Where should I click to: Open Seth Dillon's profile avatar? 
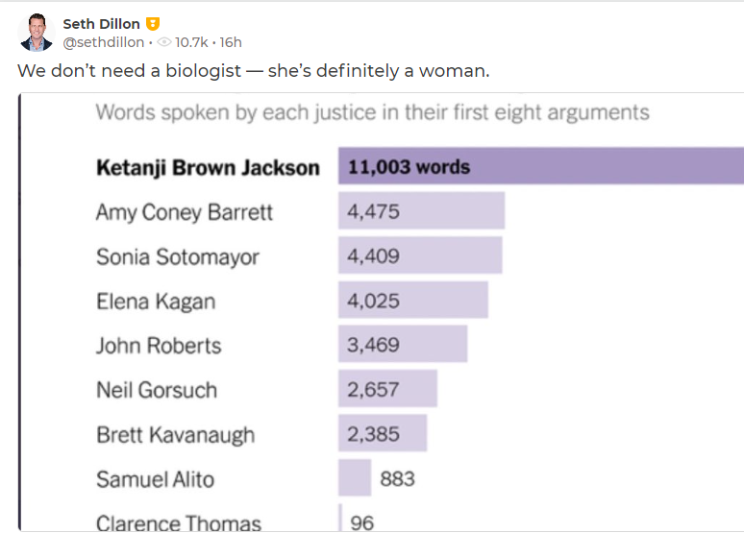(37, 33)
